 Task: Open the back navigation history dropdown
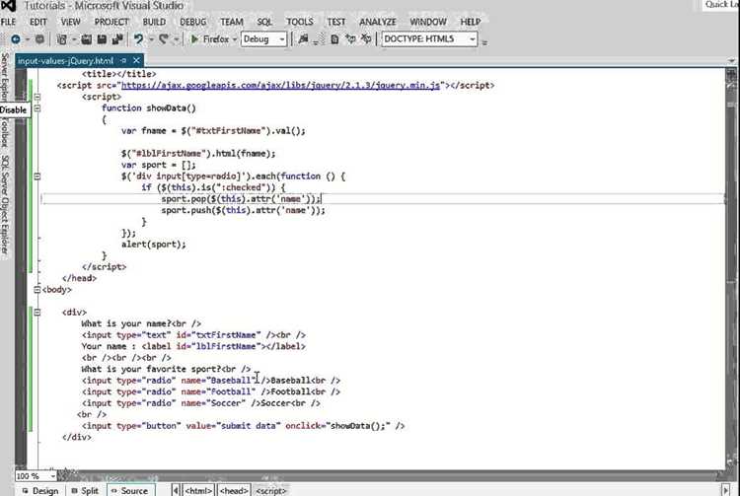point(28,40)
